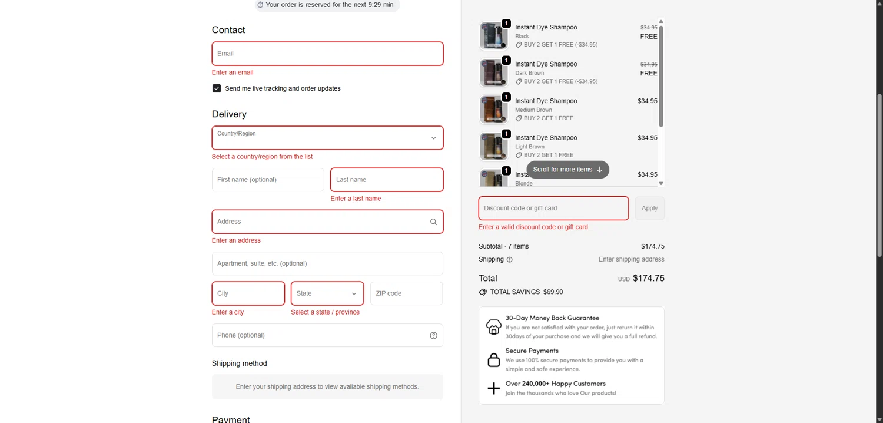The width and height of the screenshot is (883, 423).
Task: Click the plus icon beside Happy Customers
Action: [x=493, y=388]
